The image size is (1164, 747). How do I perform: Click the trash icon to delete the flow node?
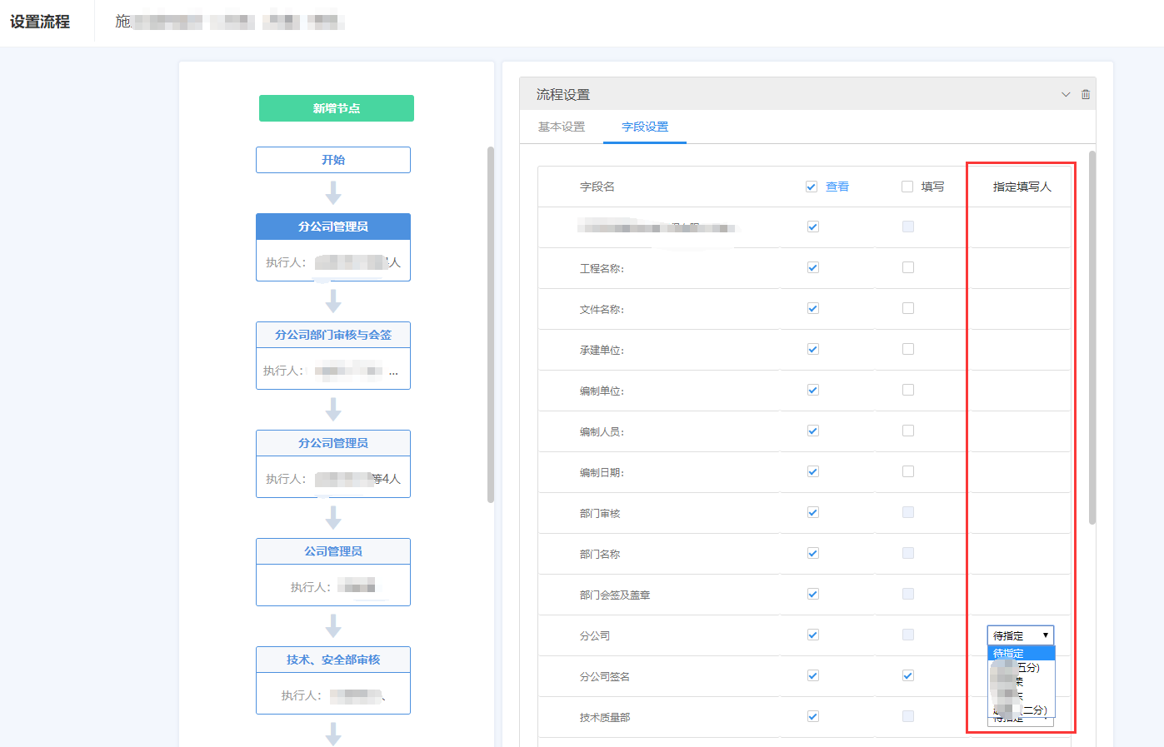coord(1085,93)
